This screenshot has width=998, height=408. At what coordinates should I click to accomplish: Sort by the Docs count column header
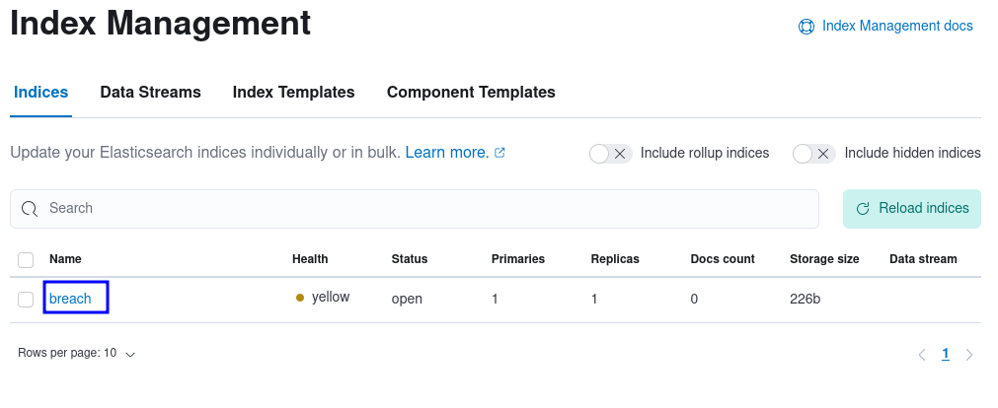click(723, 258)
